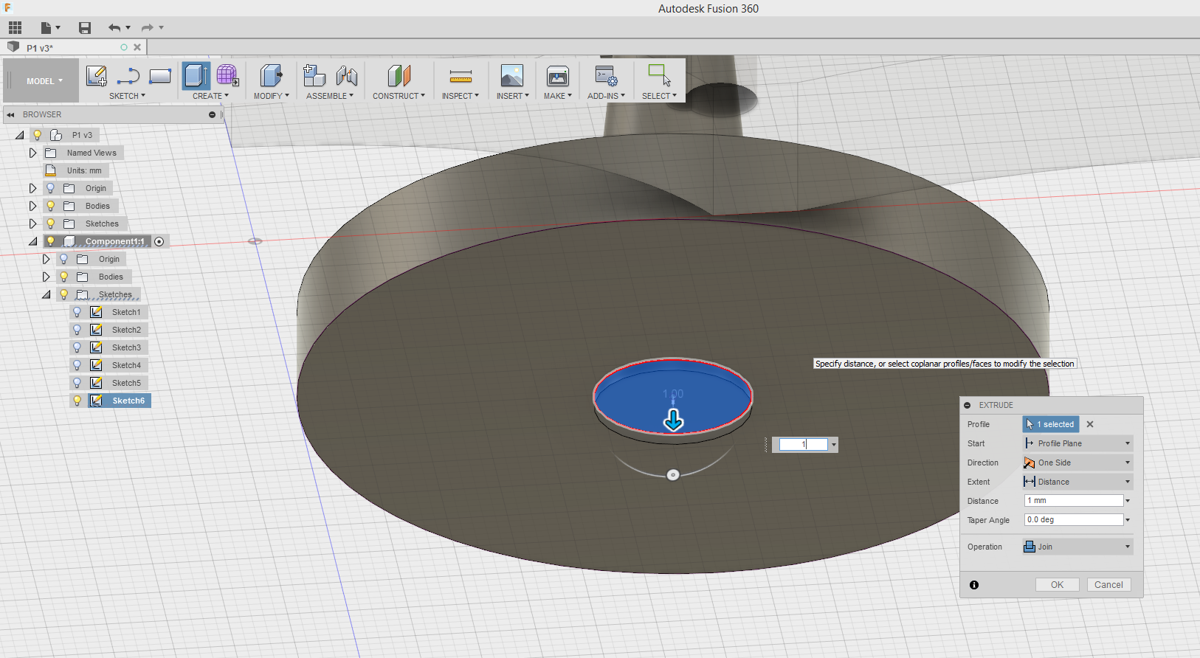1200x658 pixels.
Task: Open the Operation Join dropdown
Action: click(1077, 547)
